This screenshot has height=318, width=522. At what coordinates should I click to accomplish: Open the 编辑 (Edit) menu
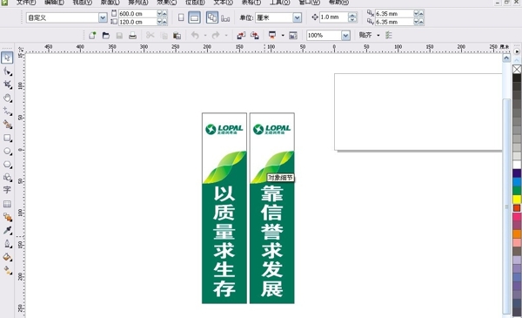point(54,3)
